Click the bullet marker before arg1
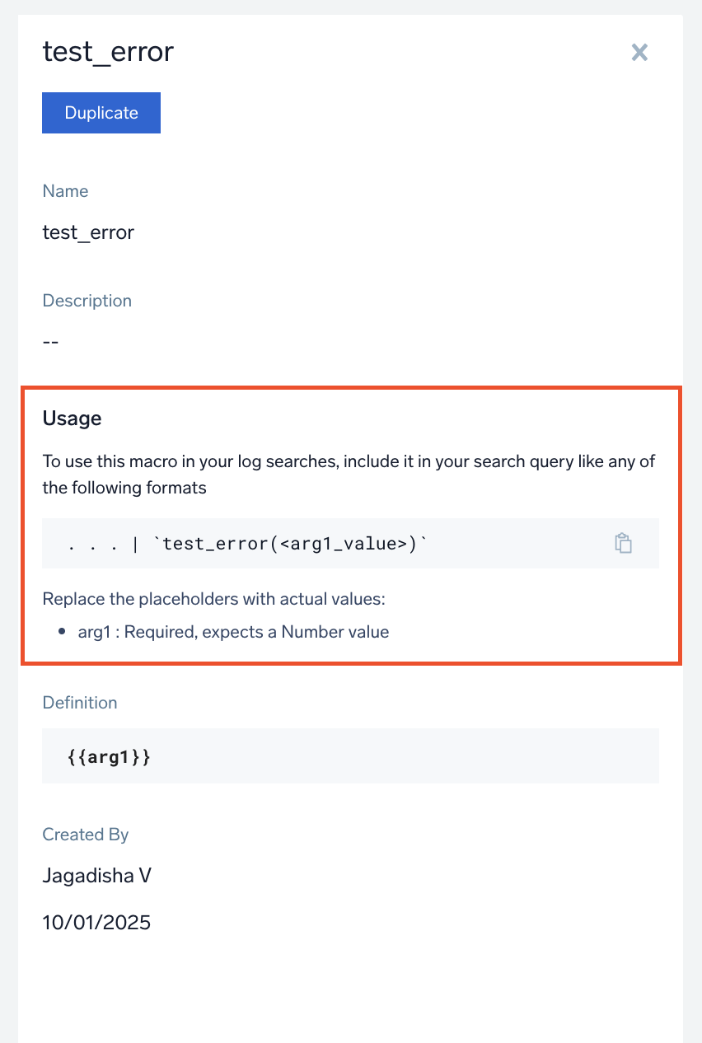The image size is (702, 1043). coord(62,633)
